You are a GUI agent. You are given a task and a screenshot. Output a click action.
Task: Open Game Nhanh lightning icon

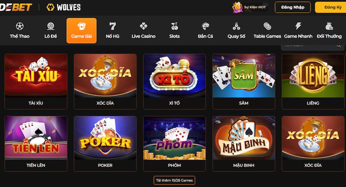(298, 26)
